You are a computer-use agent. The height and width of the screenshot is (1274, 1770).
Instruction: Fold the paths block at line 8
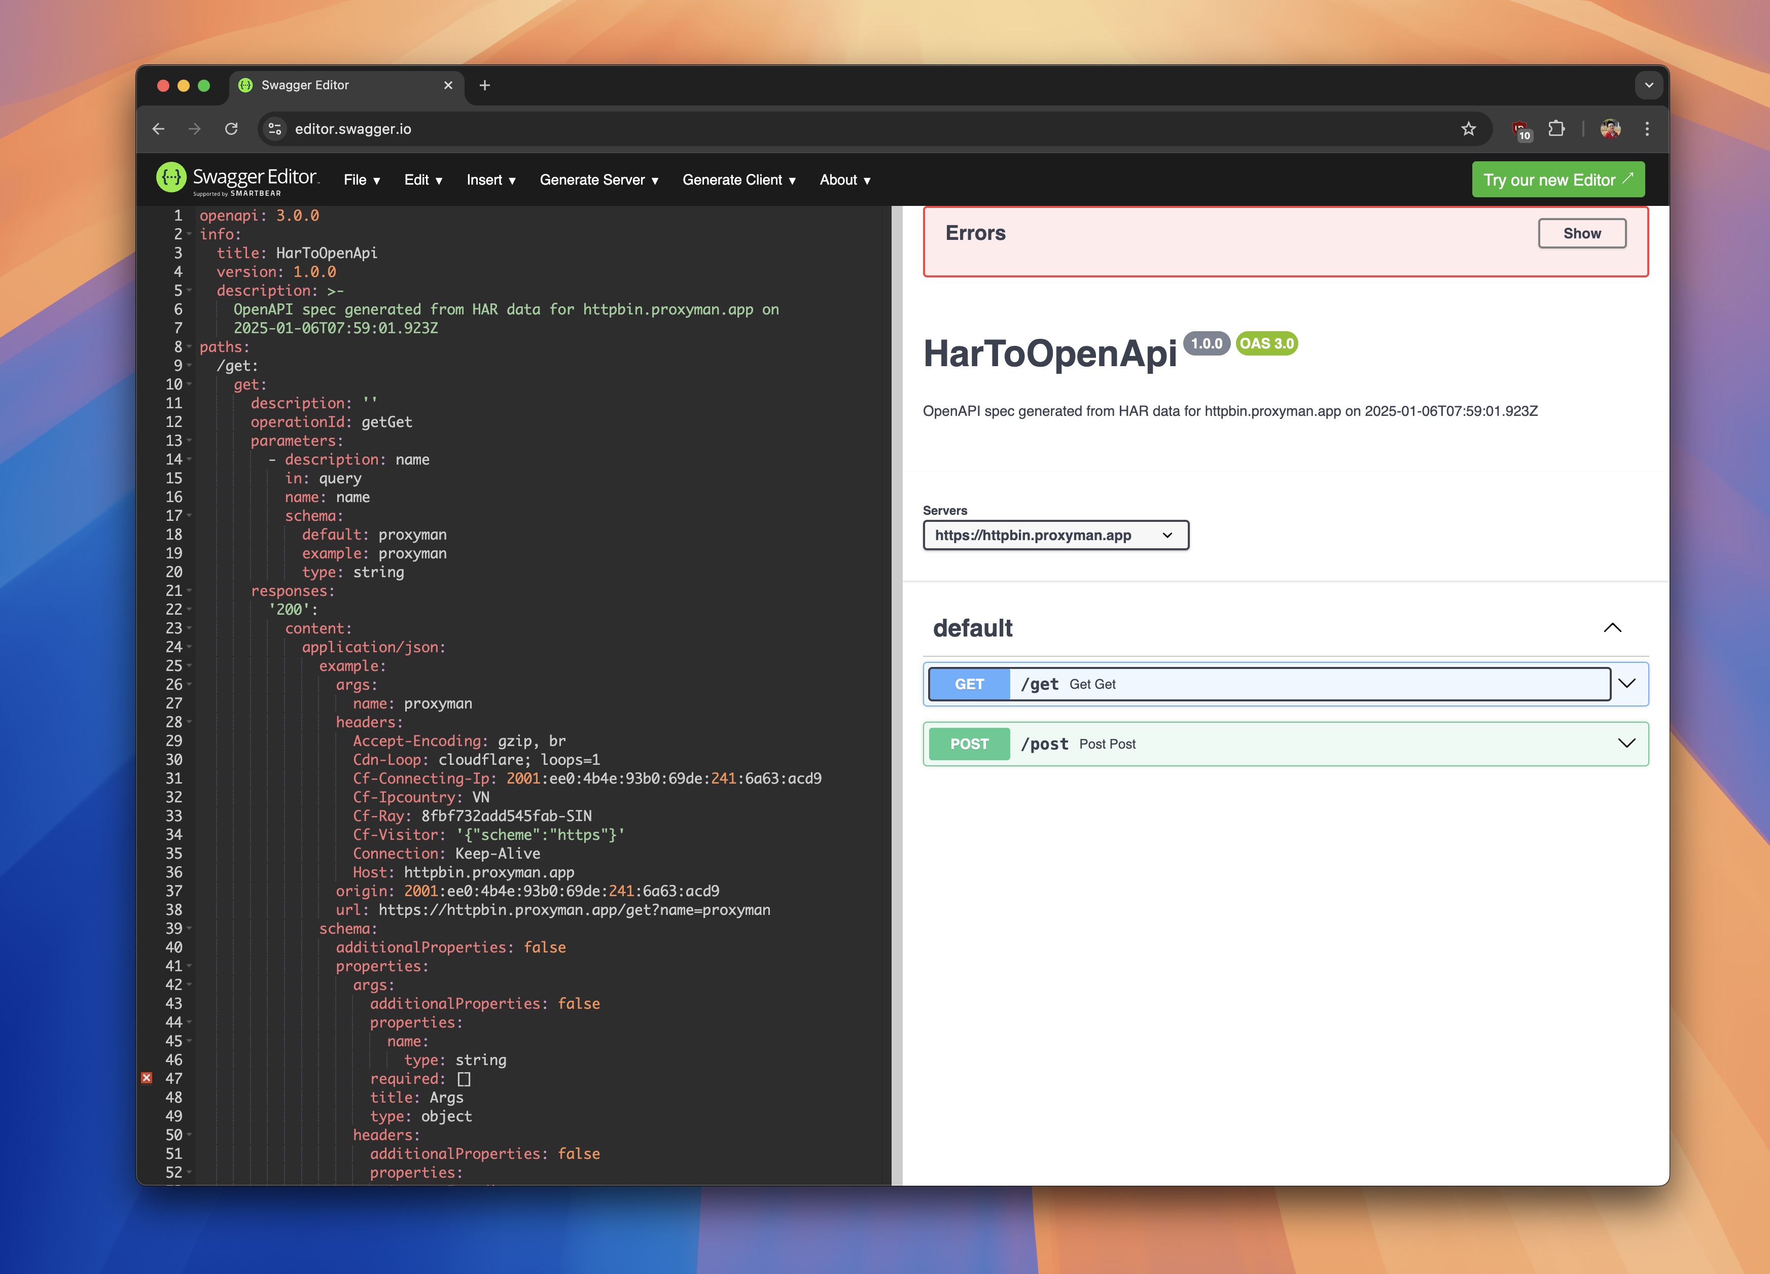(x=189, y=346)
